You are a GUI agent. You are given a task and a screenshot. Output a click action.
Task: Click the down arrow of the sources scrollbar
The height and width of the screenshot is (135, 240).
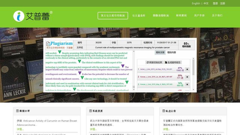point(193,90)
